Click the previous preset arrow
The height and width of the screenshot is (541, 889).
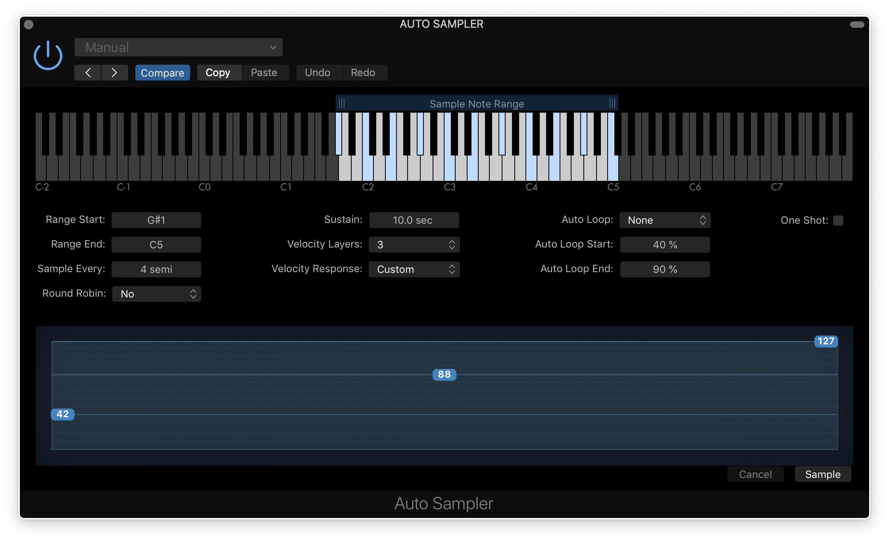[88, 73]
